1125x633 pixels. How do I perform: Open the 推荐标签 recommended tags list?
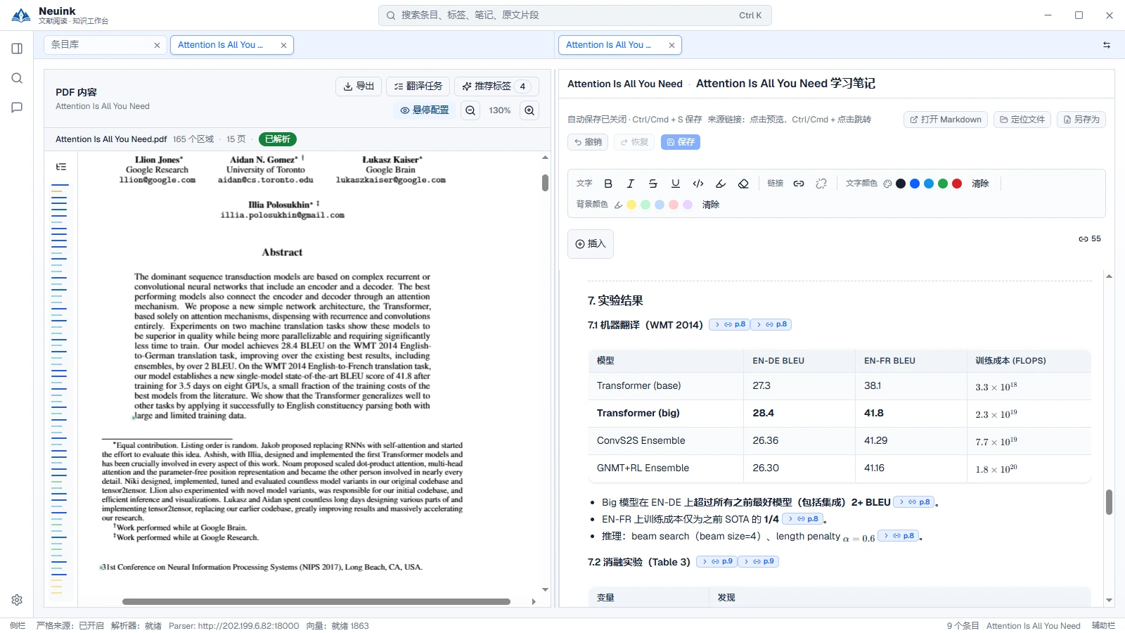[496, 87]
